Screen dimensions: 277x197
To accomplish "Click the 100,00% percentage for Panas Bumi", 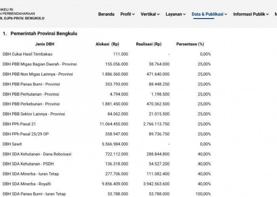I will pyautogui.click(x=203, y=194).
